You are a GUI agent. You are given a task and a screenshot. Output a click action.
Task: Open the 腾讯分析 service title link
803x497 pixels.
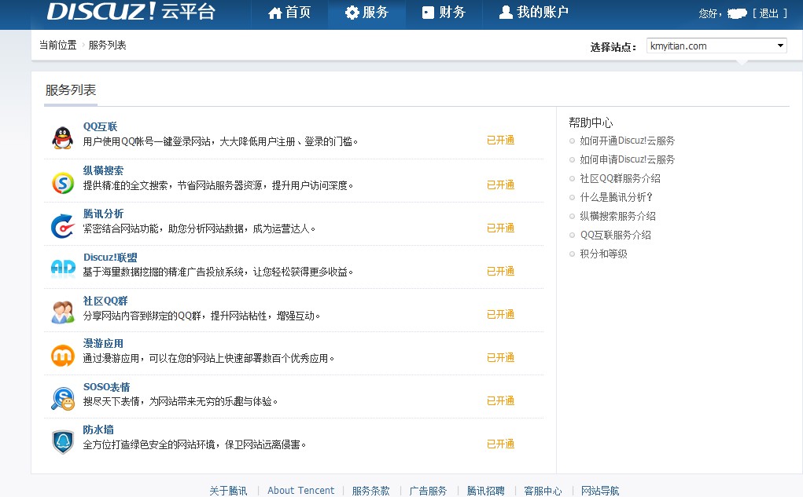pos(104,214)
